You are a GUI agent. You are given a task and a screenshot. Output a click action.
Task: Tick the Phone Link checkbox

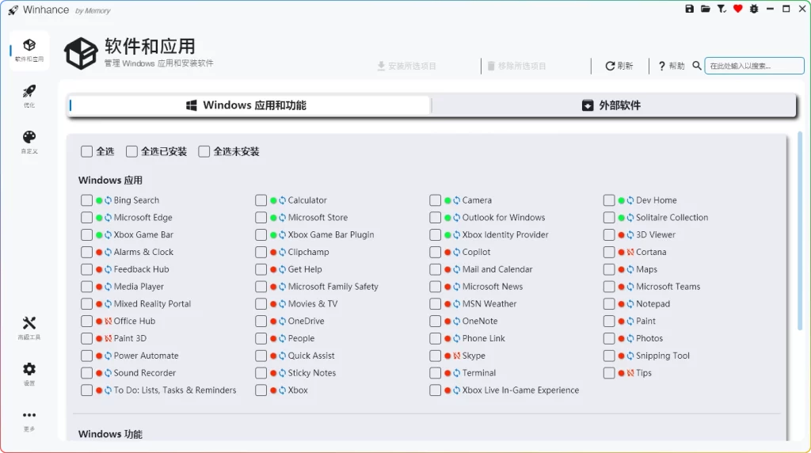(x=435, y=338)
